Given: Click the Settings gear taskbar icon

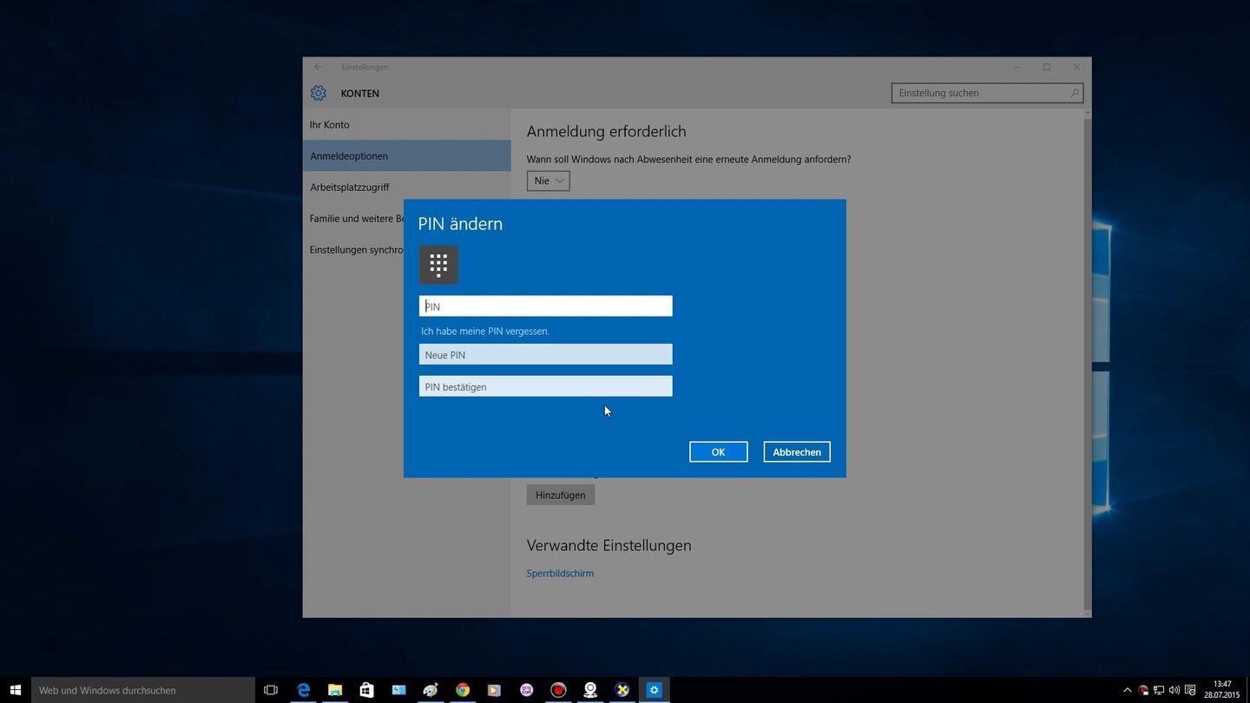Looking at the screenshot, I should click(x=655, y=690).
